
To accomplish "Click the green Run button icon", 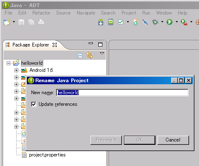I will click(170, 22).
